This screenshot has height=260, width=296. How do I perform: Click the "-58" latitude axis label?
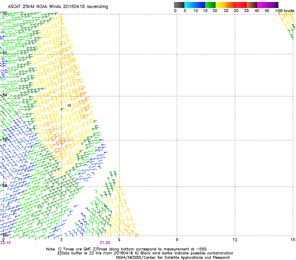[x=4, y=185]
